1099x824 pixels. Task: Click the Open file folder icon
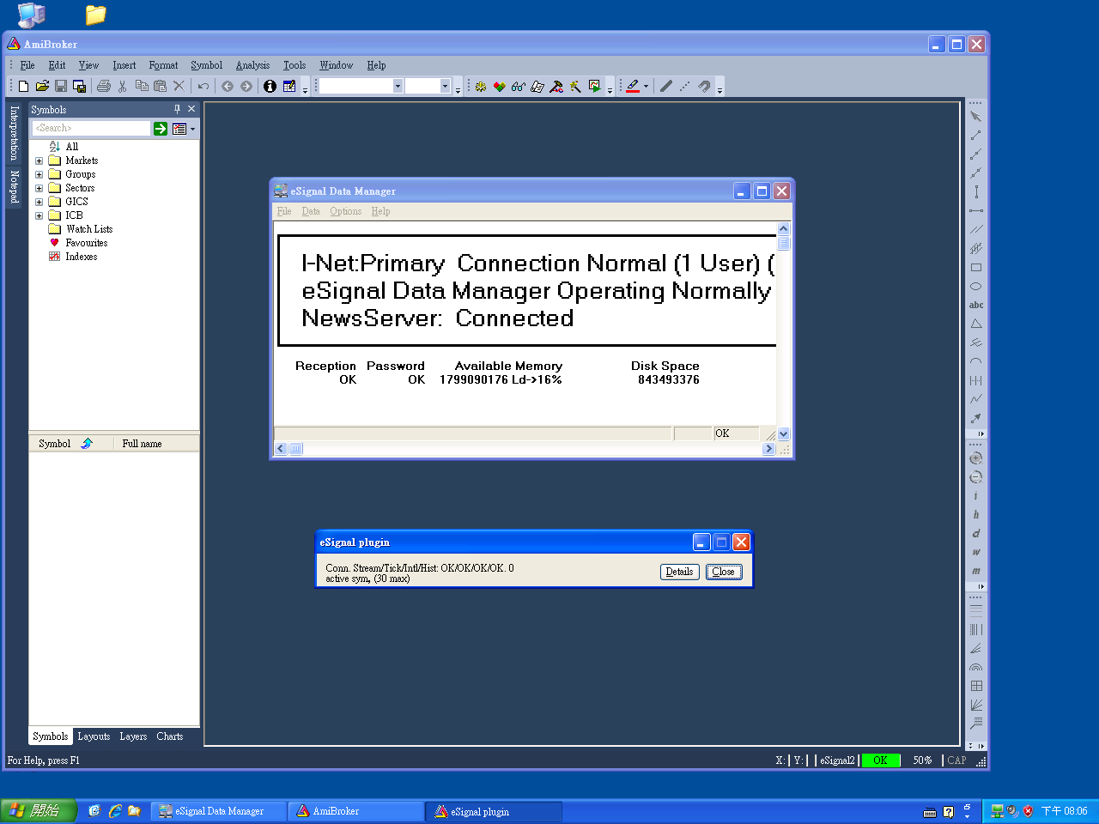click(x=42, y=86)
